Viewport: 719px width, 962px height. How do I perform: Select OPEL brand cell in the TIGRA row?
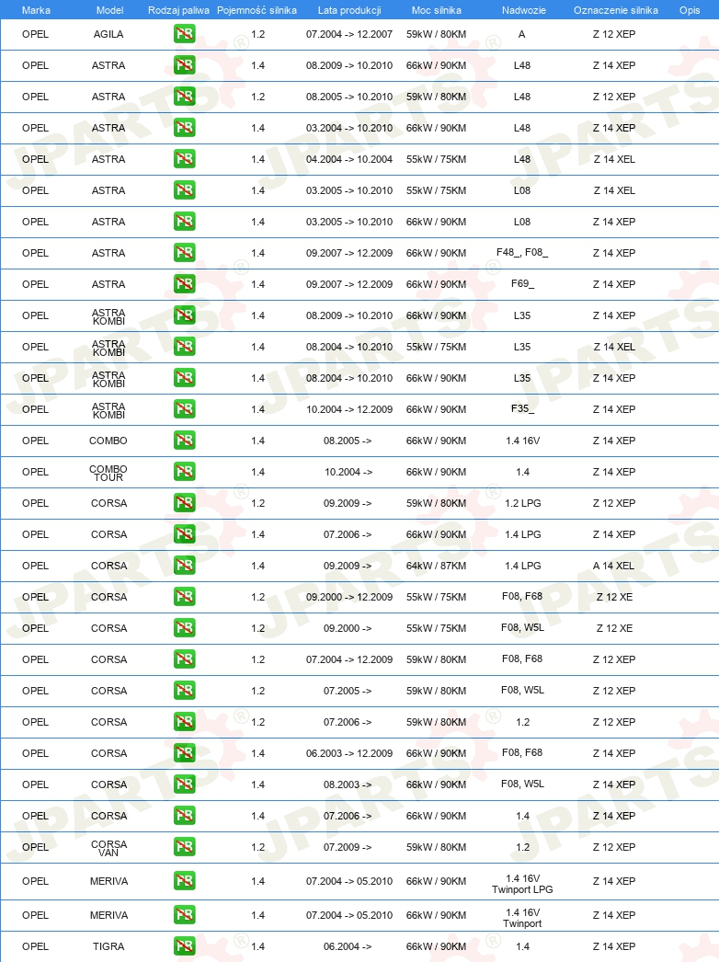tap(35, 946)
